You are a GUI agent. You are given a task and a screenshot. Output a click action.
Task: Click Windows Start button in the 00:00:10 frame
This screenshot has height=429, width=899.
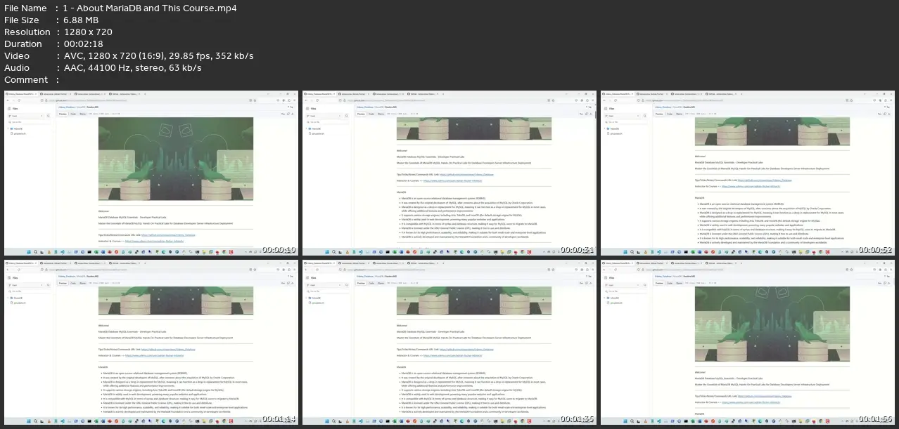pos(29,252)
